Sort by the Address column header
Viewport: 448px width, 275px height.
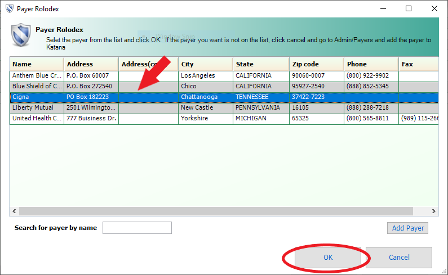point(91,64)
